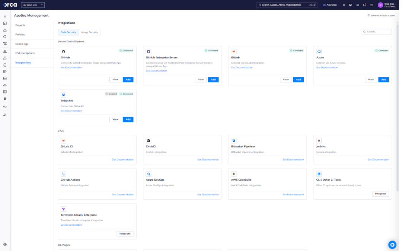Open See Documentation for Jenkins
This screenshot has height=251, width=402.
(378, 159)
